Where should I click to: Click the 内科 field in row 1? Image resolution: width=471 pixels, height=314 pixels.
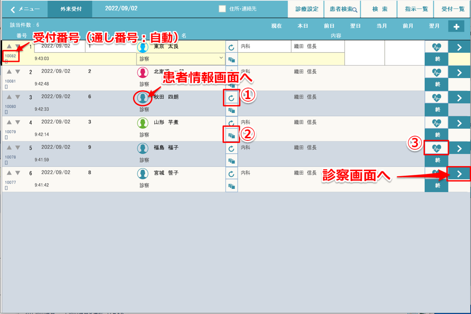click(264, 47)
